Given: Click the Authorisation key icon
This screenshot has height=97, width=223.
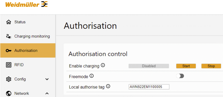Looking at the screenshot, I should tap(9, 51).
